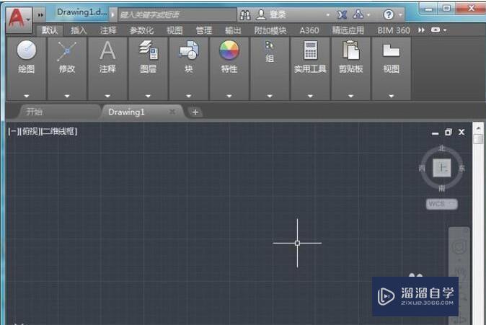This screenshot has width=486, height=325.
Task: Click the Modify (修改) panel icon
Action: [x=66, y=51]
